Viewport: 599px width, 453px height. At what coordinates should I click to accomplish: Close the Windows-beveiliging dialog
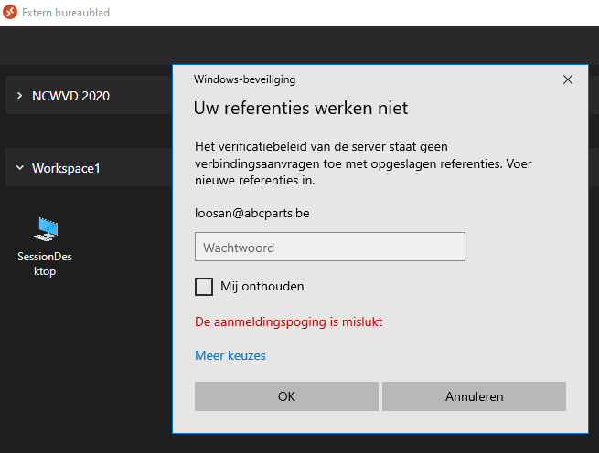click(568, 79)
